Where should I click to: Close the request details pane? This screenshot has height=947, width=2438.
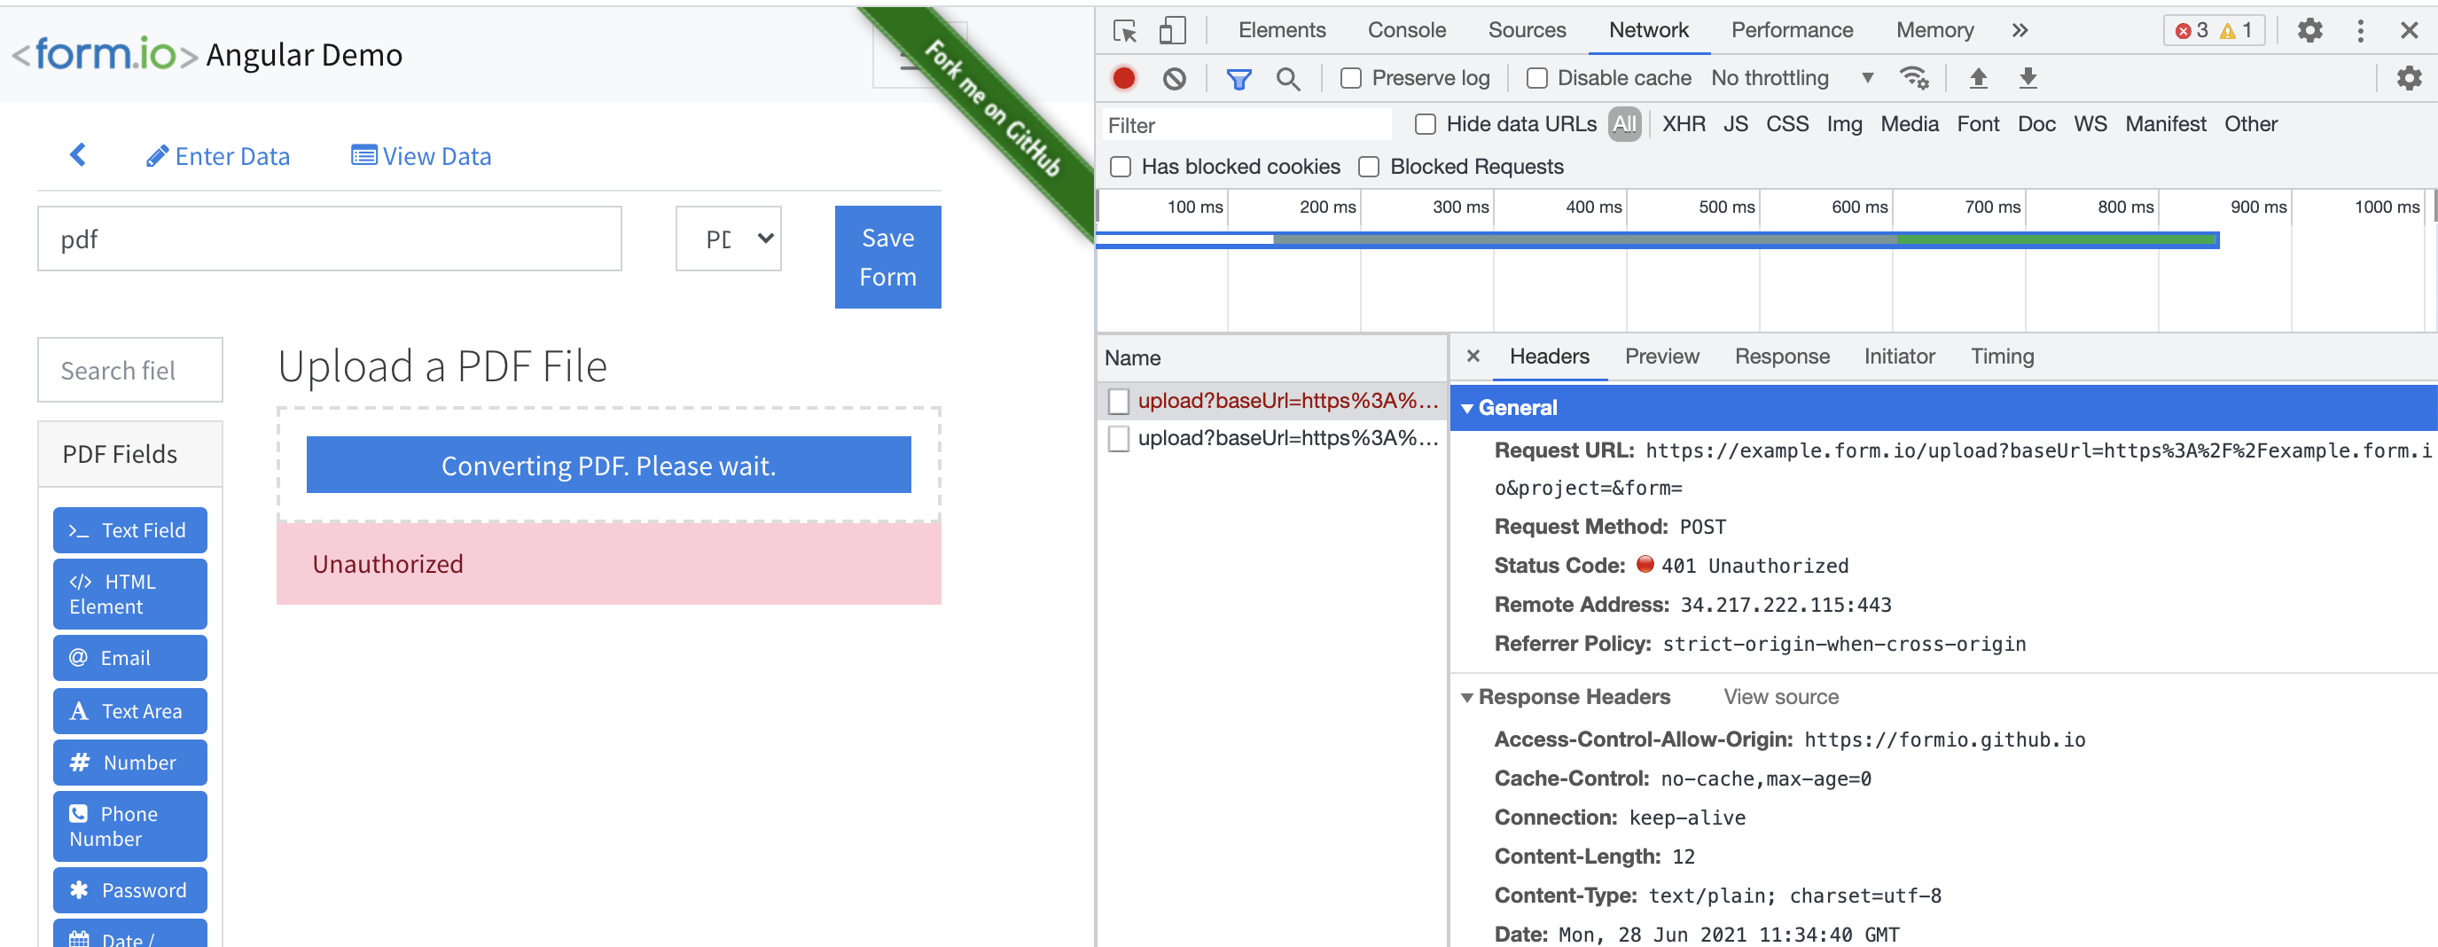tap(1473, 356)
